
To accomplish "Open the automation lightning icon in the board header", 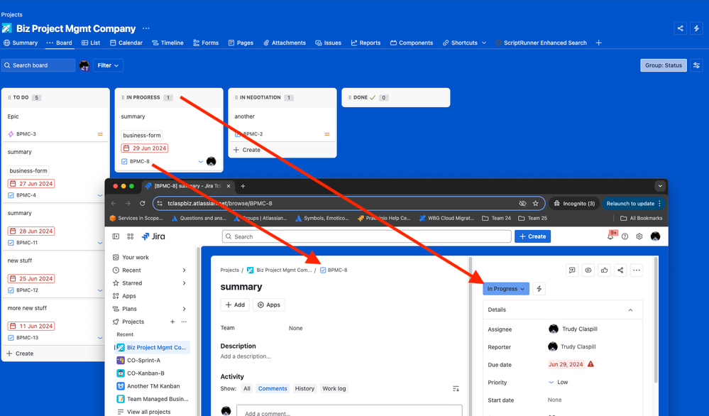I will (x=696, y=28).
